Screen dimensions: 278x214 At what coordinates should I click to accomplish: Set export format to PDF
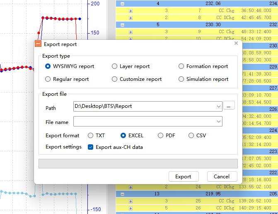[160, 135]
